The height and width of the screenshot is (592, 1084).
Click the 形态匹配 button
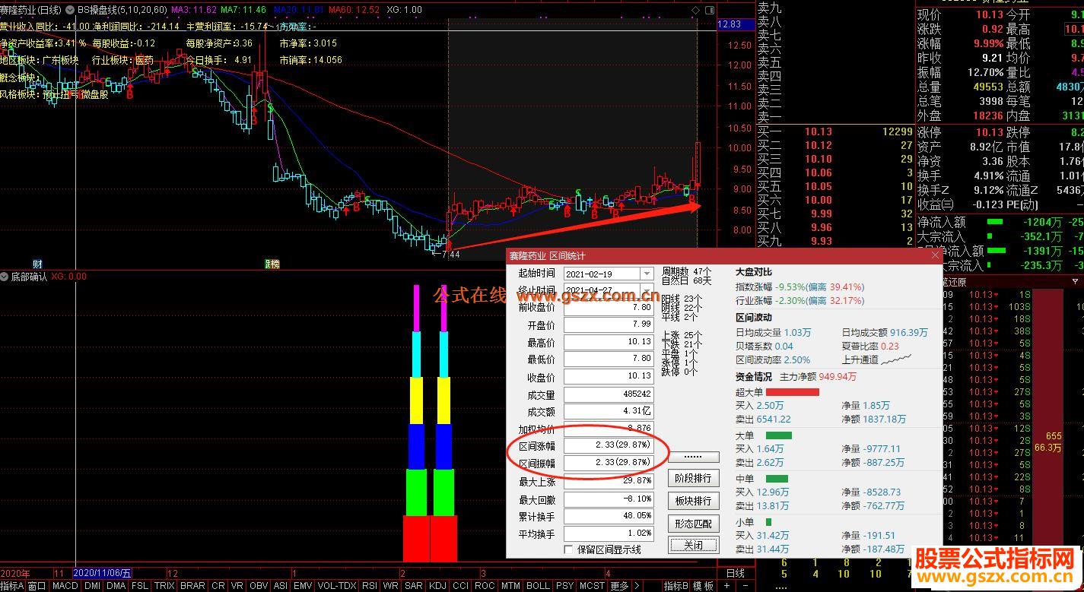[693, 524]
